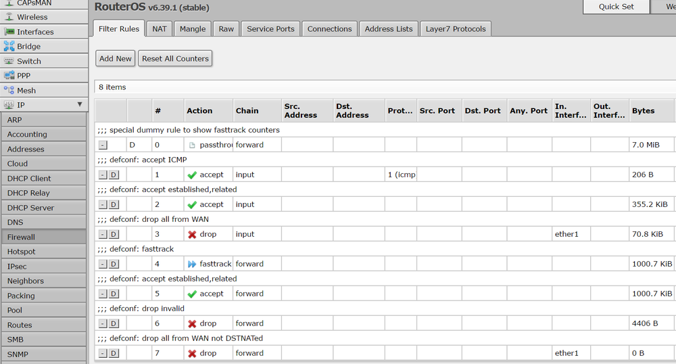
Task: Click the Bridge icon in the sidebar
Action: click(x=9, y=47)
